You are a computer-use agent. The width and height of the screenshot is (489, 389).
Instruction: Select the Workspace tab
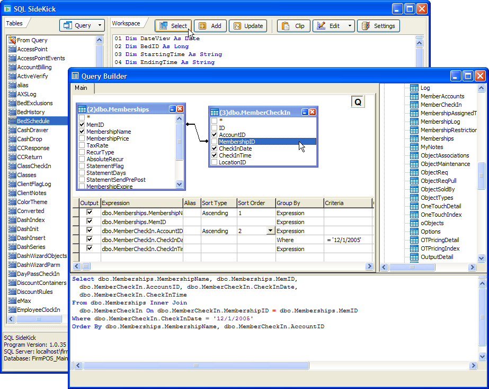click(x=126, y=23)
